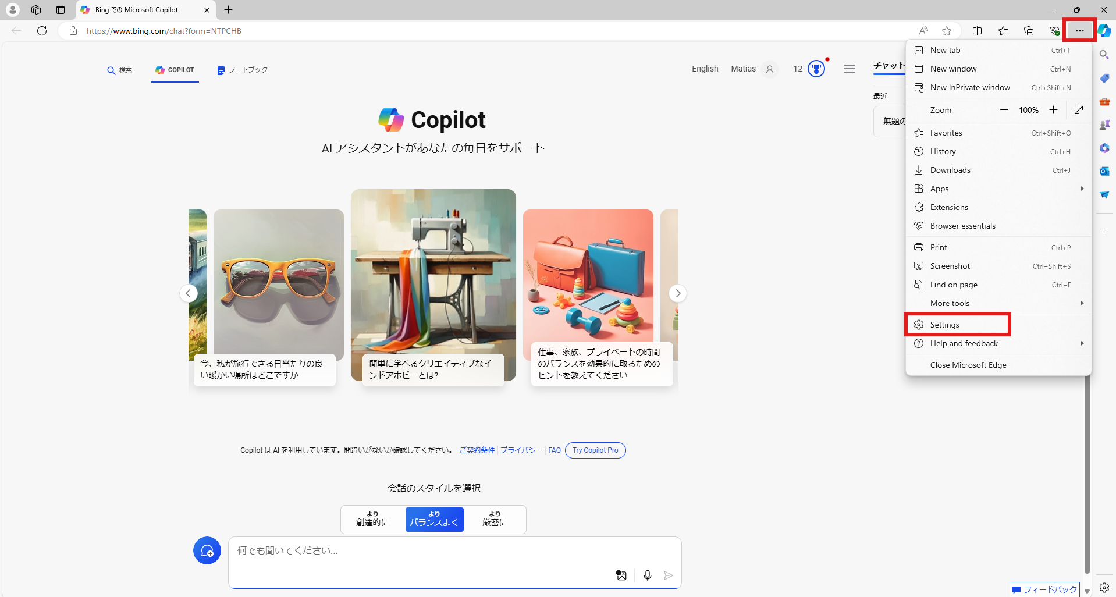Open split screen from the toolbar
The image size is (1116, 597).
[x=977, y=31]
